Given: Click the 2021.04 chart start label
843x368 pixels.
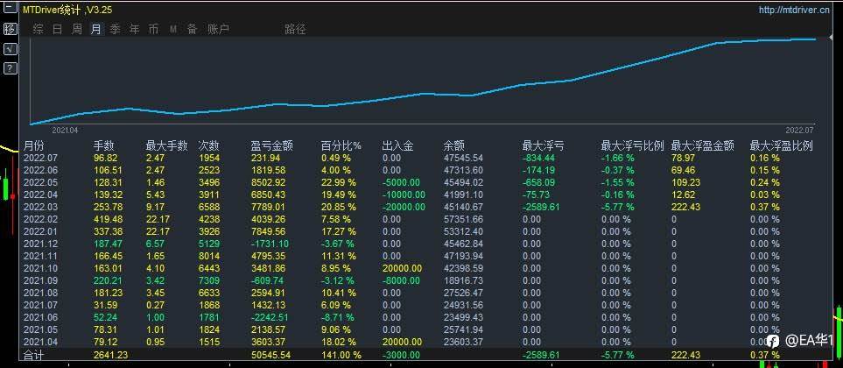Looking at the screenshot, I should coord(65,131).
